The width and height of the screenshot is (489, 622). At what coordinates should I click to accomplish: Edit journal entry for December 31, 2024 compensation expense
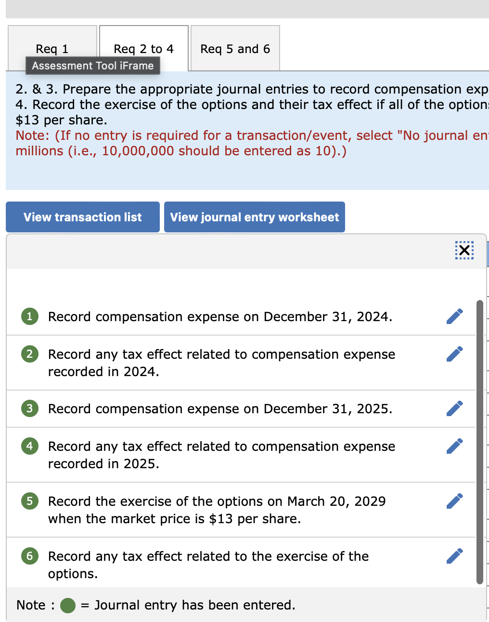(x=455, y=316)
